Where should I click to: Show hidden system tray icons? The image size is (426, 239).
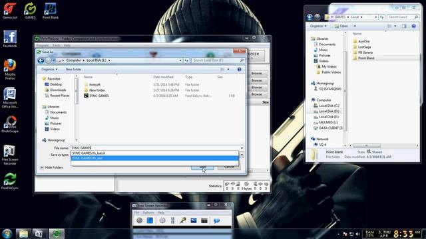(339, 234)
